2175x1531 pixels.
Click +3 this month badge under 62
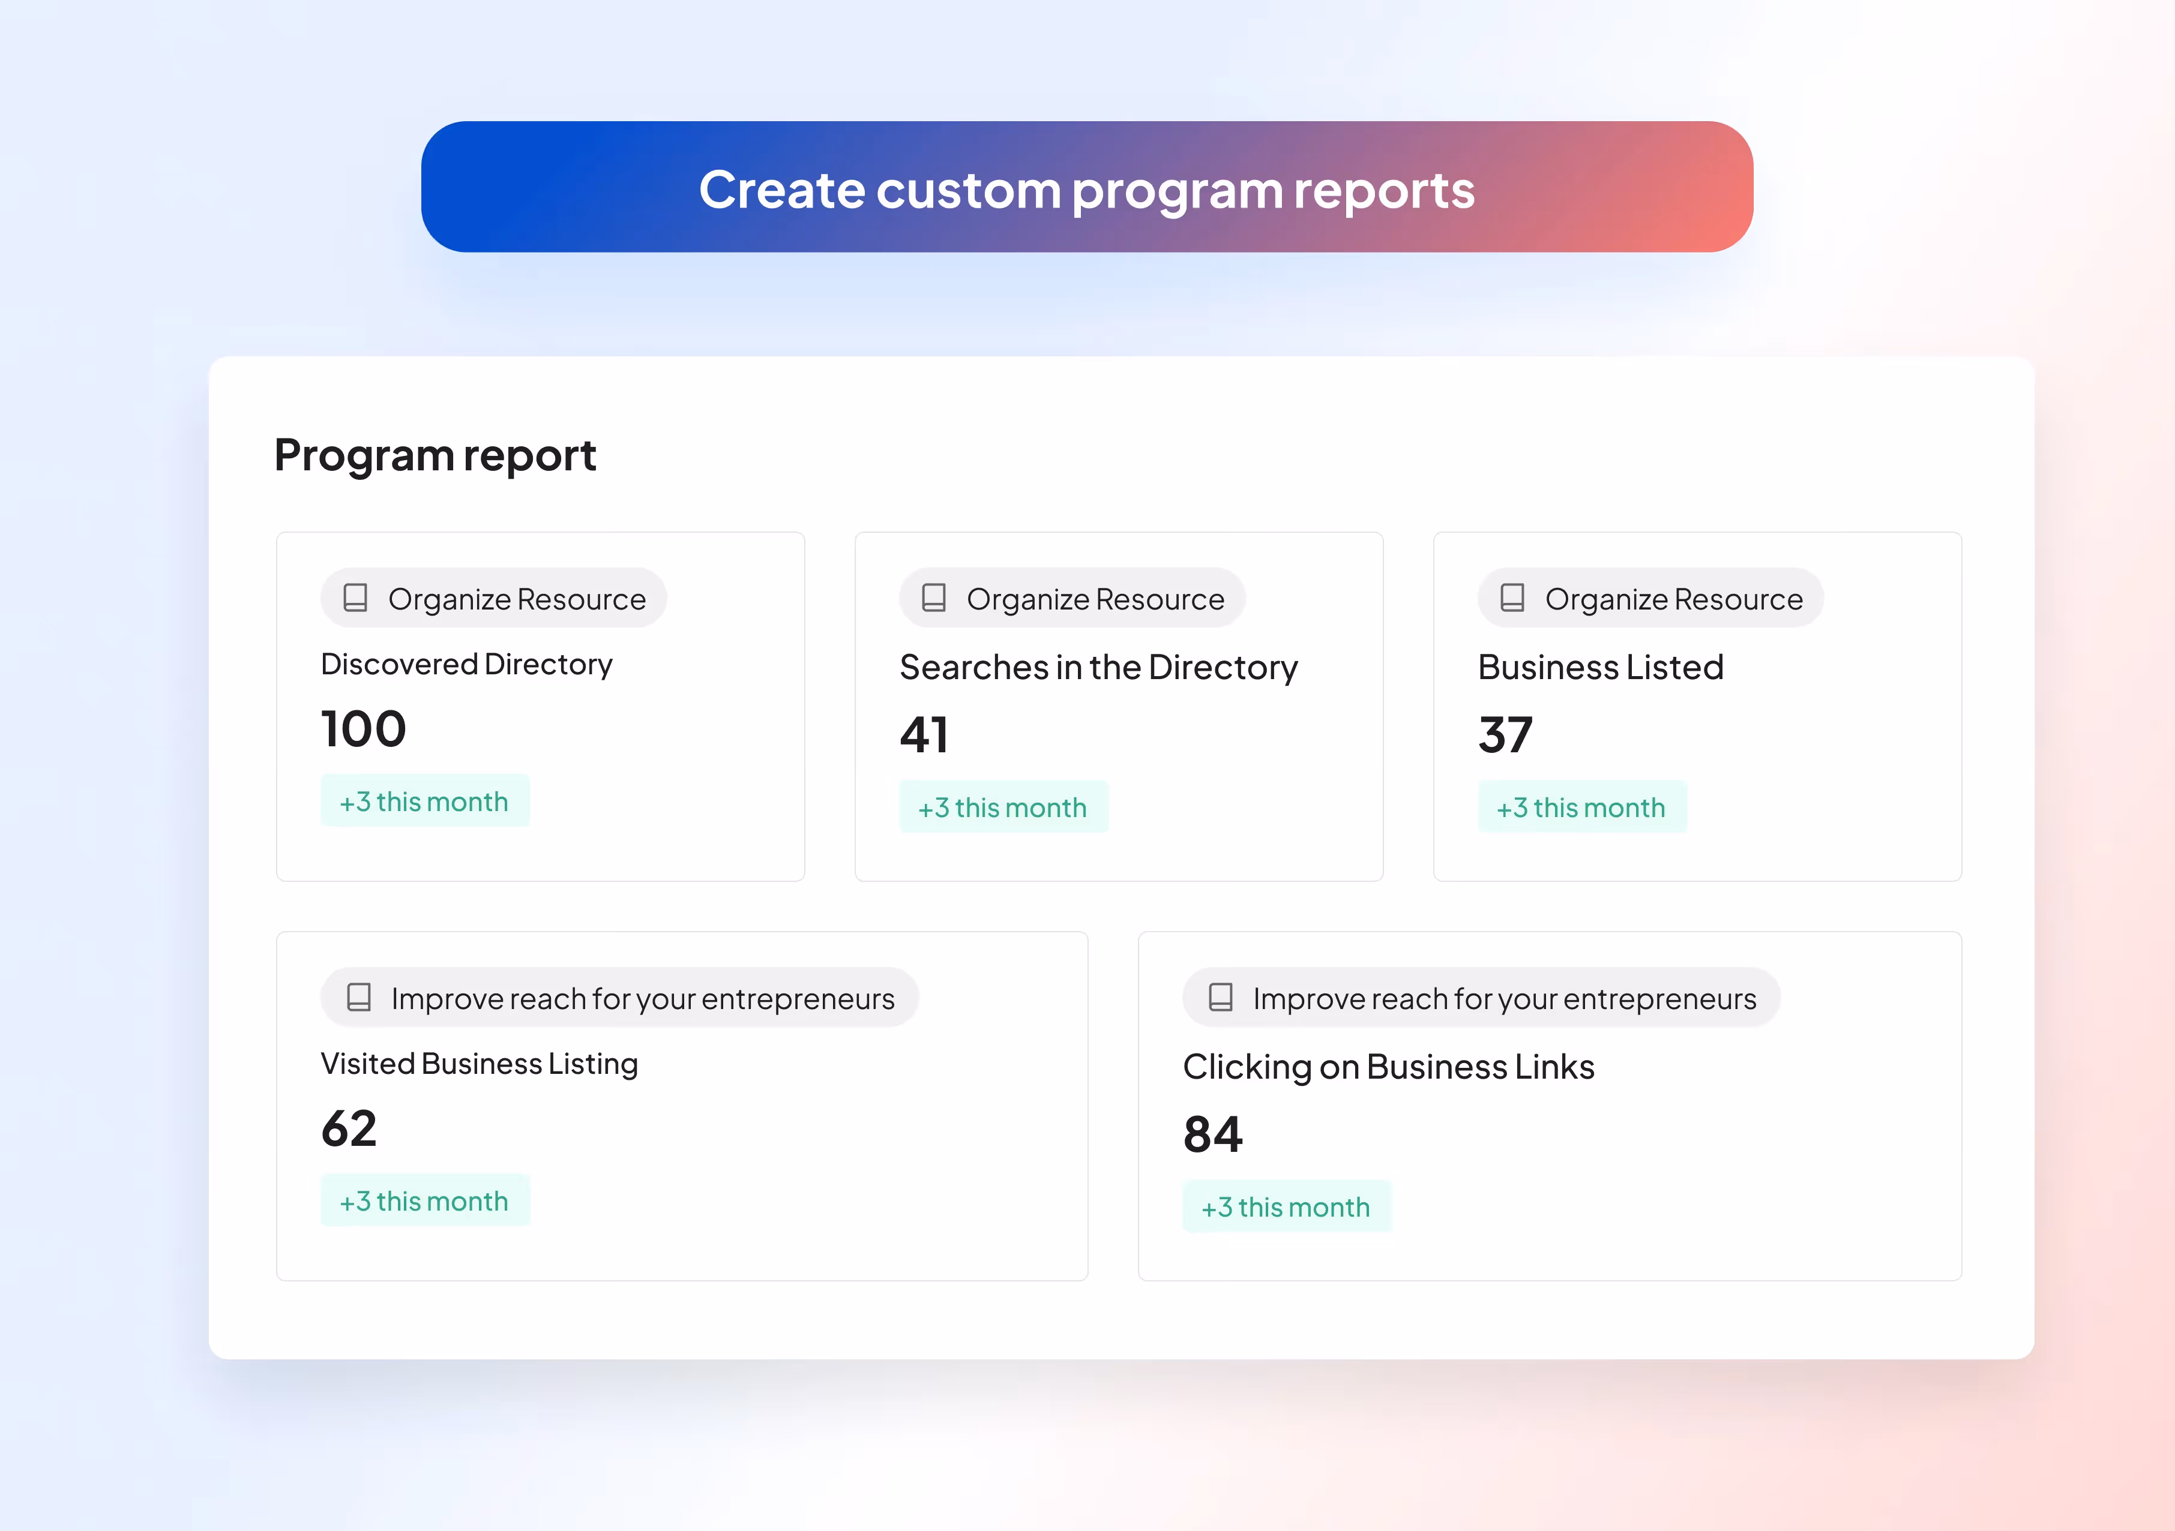pos(424,1200)
